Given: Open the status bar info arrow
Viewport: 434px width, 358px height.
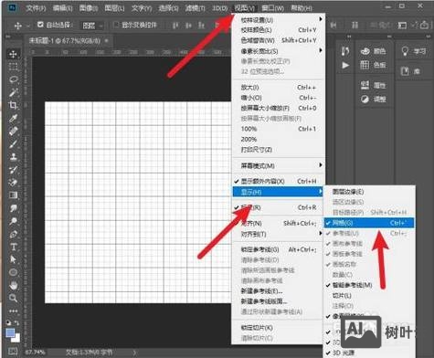Looking at the screenshot, I should [134, 353].
